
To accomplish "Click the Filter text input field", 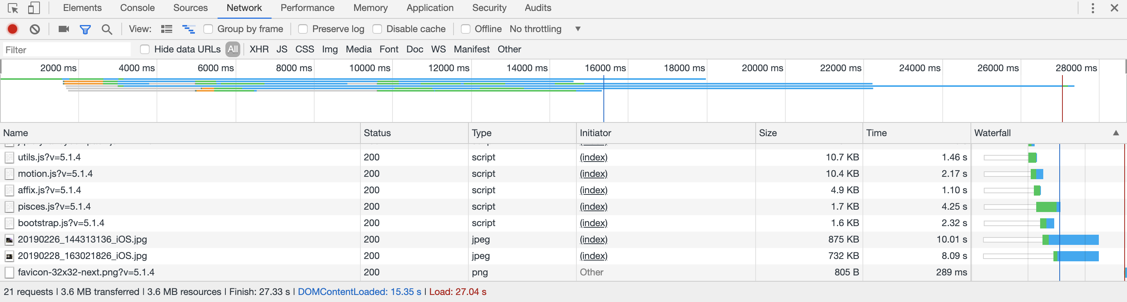I will 67,50.
